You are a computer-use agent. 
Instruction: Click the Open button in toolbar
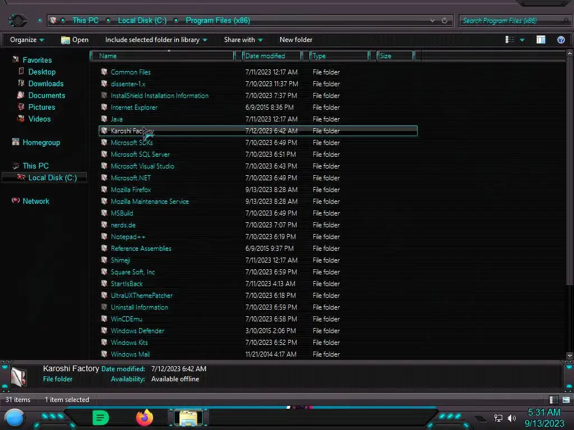coord(75,40)
